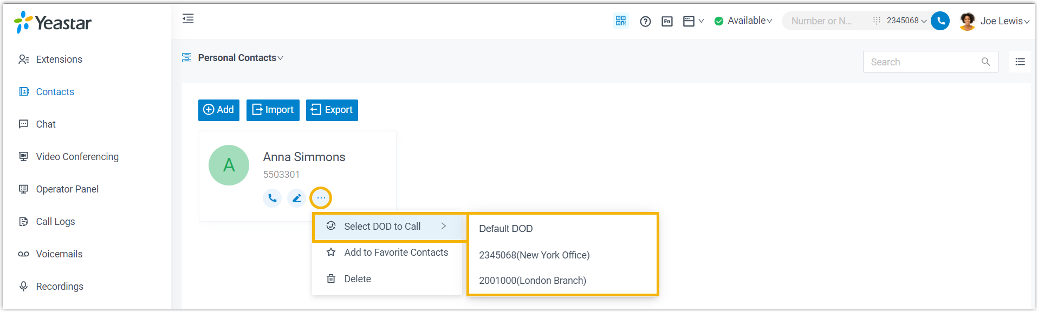Open Recordings in the sidebar
The width and height of the screenshot is (1038, 312).
coord(60,287)
